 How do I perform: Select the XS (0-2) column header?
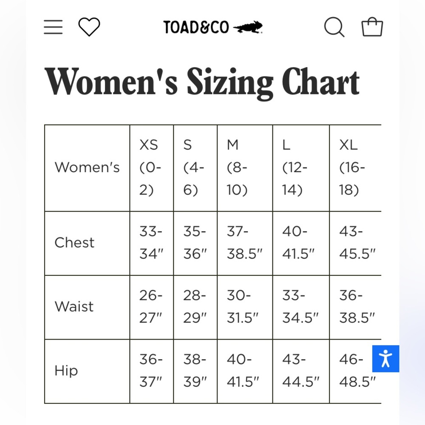(152, 168)
